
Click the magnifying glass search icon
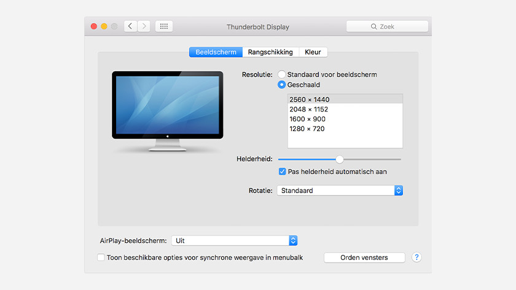click(x=373, y=27)
